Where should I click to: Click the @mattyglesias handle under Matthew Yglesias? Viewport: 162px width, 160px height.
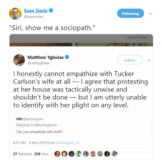[x=38, y=63]
